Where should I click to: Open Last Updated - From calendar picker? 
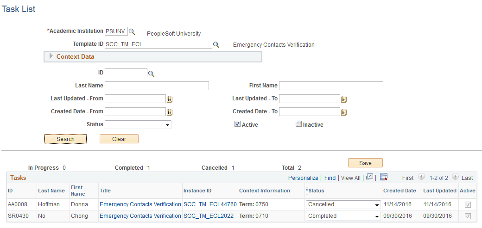[x=170, y=99]
